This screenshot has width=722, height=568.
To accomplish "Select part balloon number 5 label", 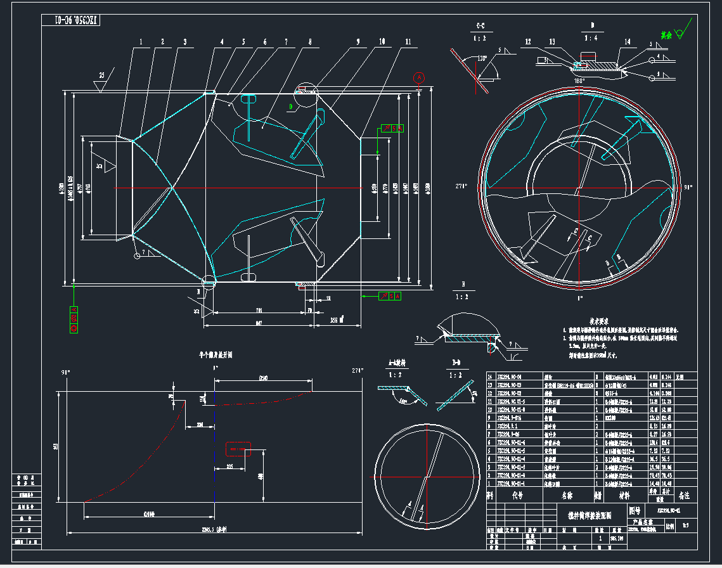I will (243, 42).
